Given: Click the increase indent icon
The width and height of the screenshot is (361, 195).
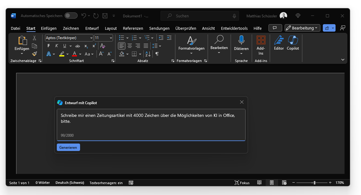Looking at the screenshot, I should (169, 38).
